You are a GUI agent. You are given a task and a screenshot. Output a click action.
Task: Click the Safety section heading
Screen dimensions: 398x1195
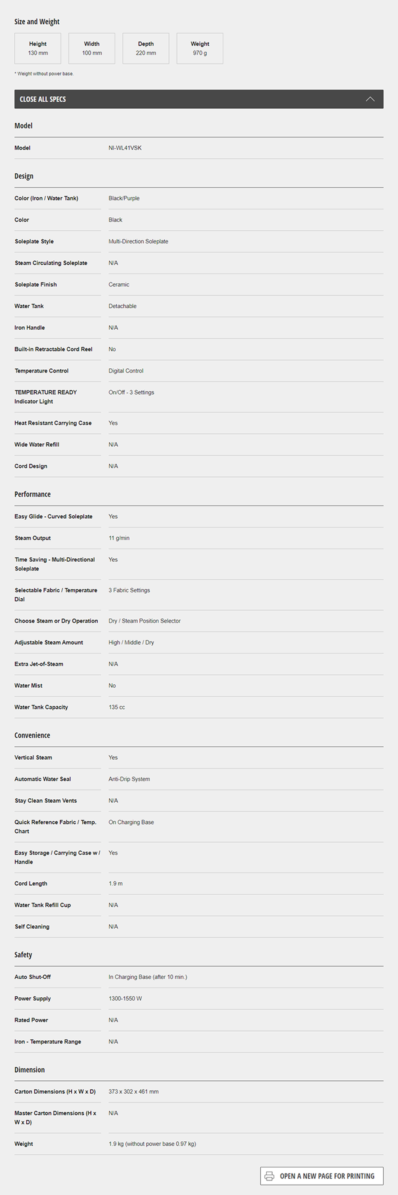click(x=23, y=955)
